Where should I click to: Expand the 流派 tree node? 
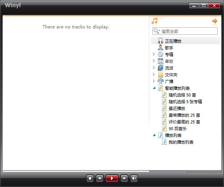[x=154, y=68]
